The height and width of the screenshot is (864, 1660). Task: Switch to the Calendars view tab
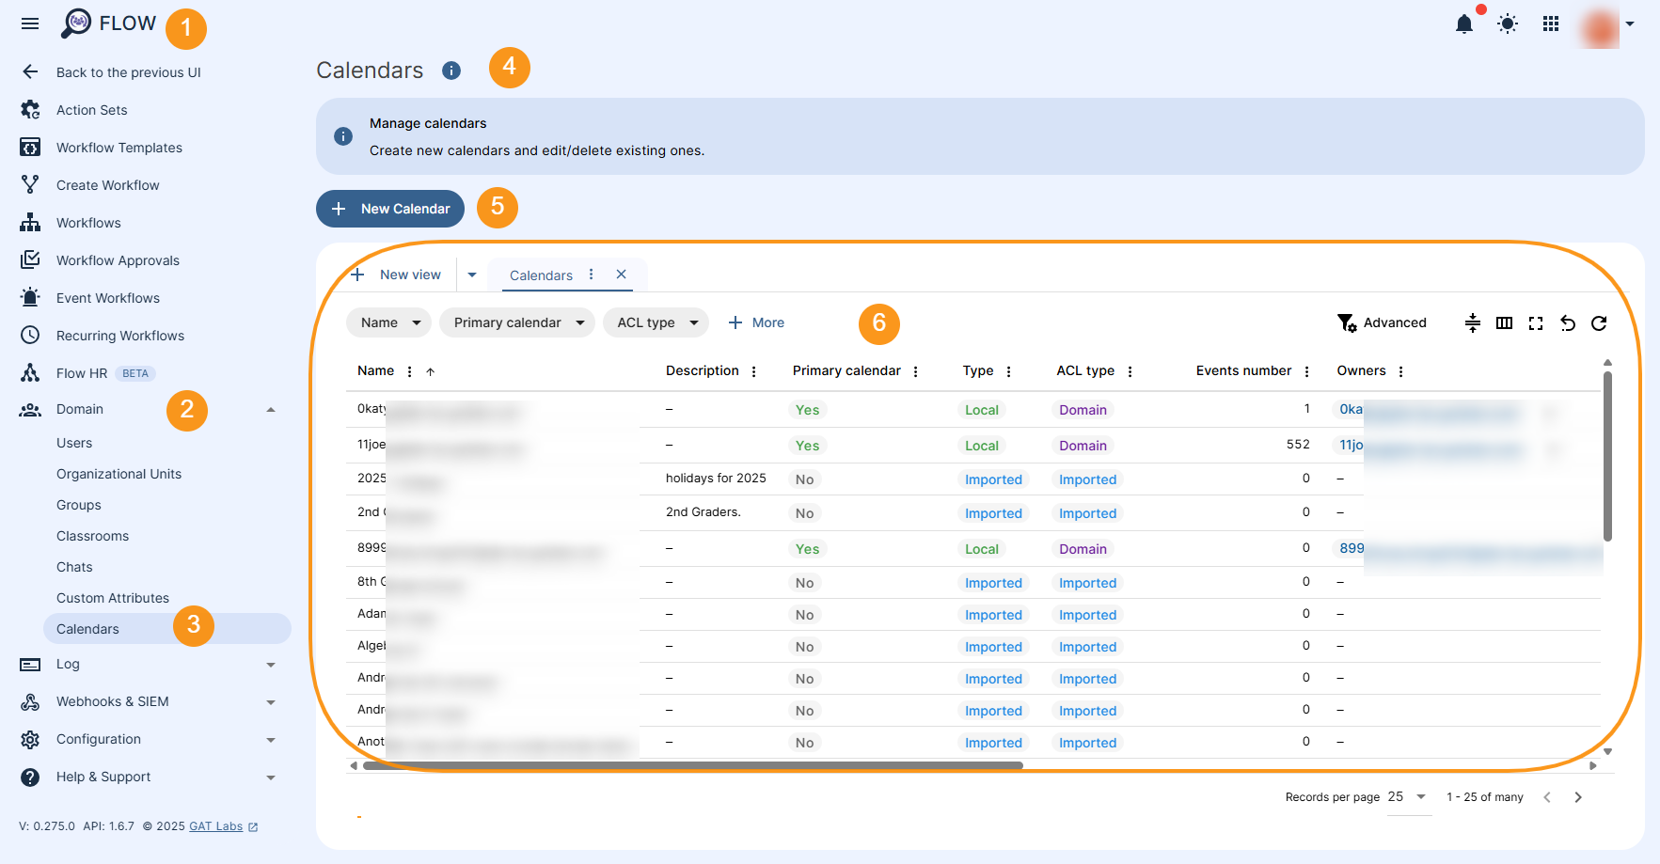point(541,275)
